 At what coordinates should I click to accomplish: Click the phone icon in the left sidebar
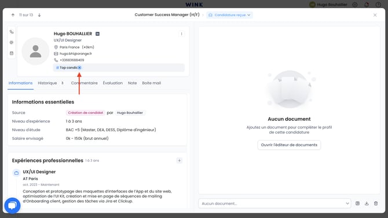pos(12,32)
